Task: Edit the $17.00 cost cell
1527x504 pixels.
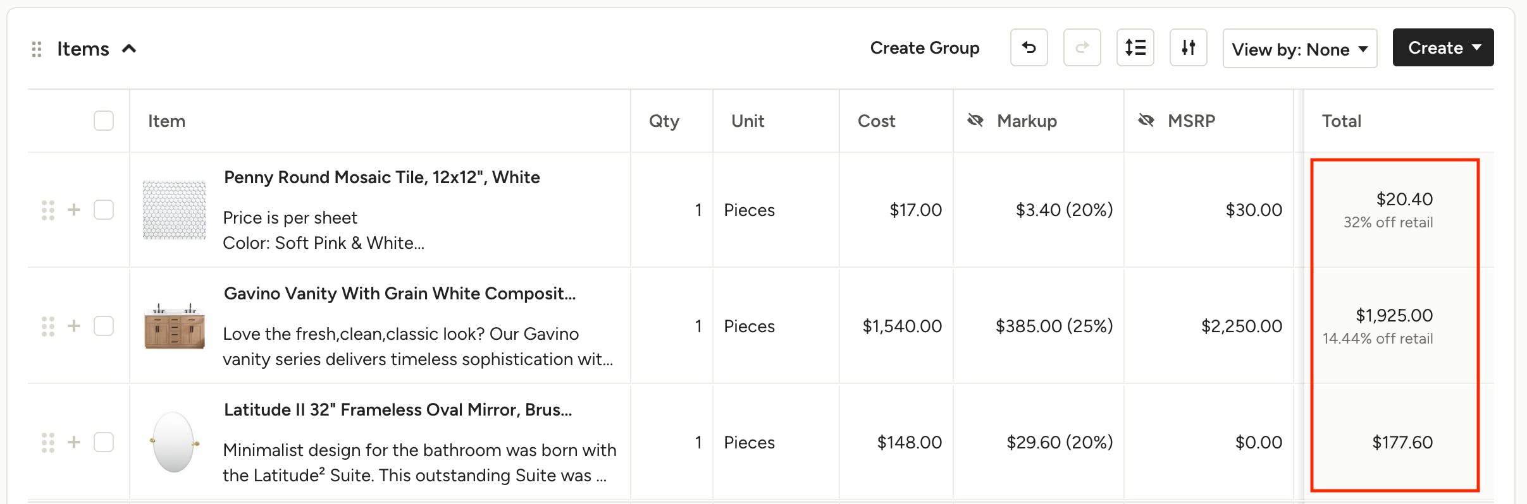Action: point(915,210)
